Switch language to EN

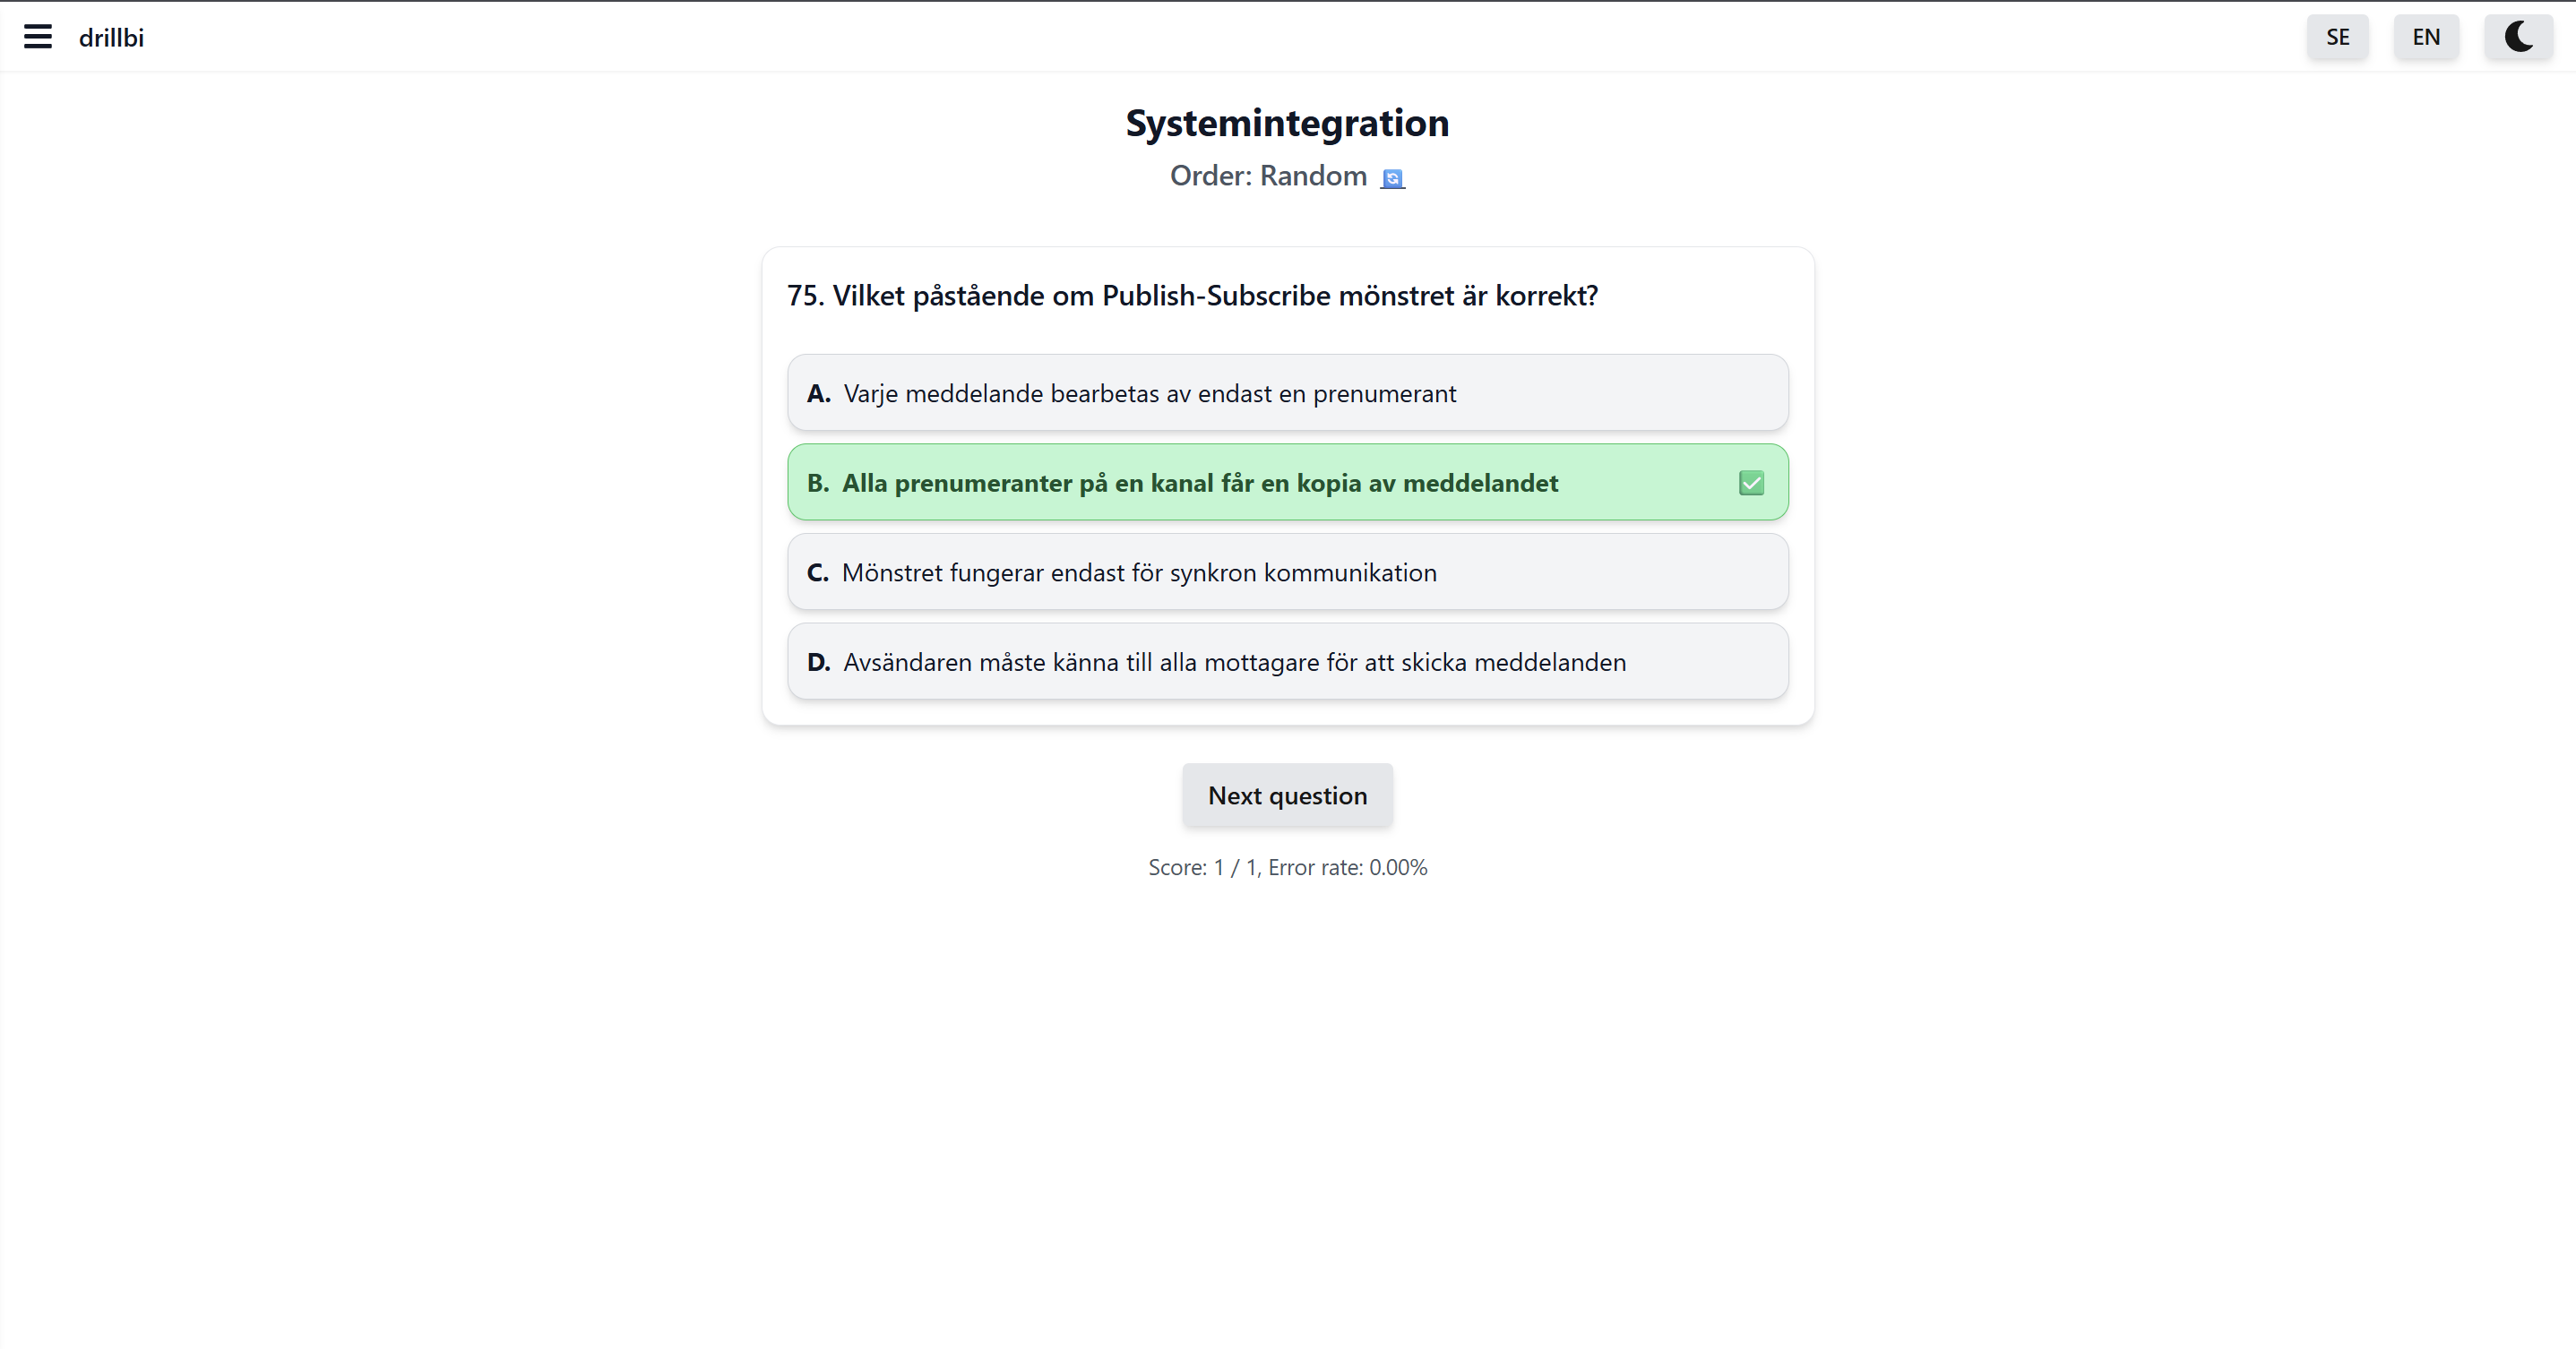[x=2425, y=37]
